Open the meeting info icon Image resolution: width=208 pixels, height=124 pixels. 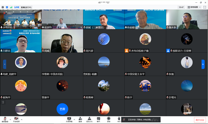coord(3,7)
